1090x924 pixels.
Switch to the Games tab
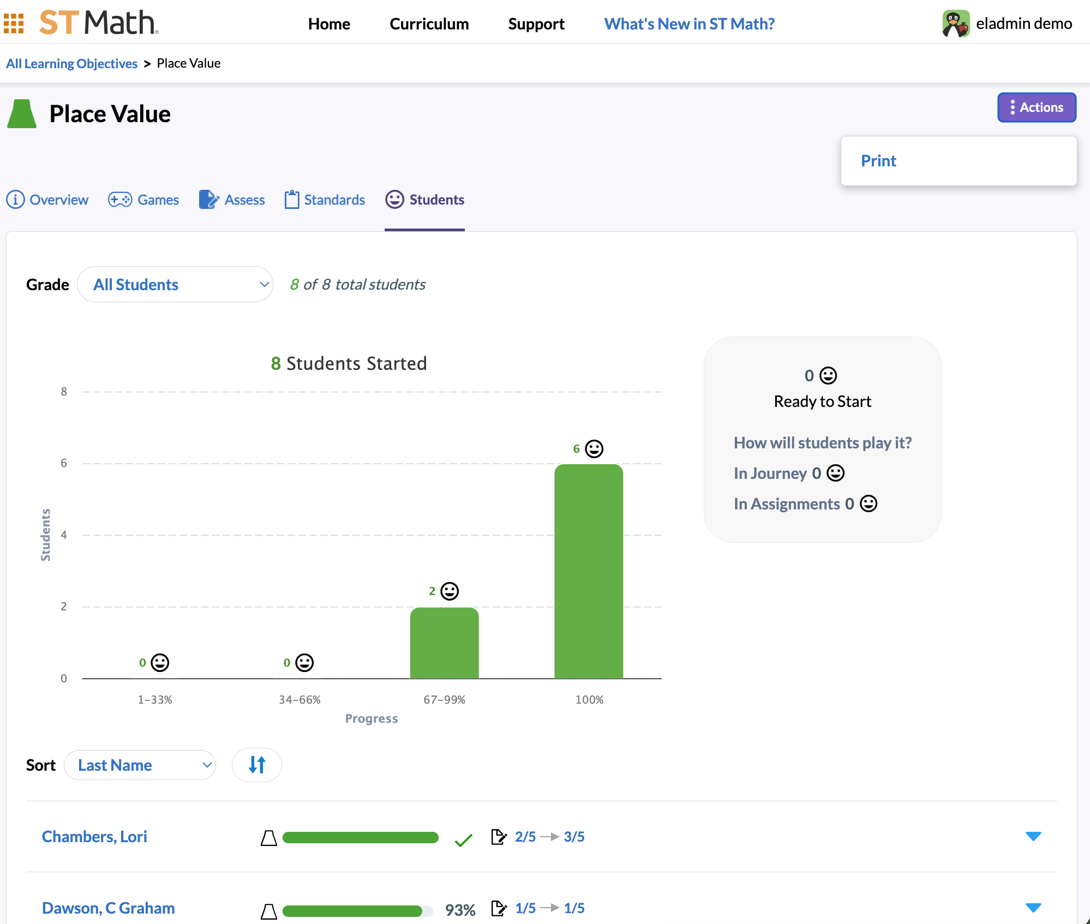pos(143,200)
